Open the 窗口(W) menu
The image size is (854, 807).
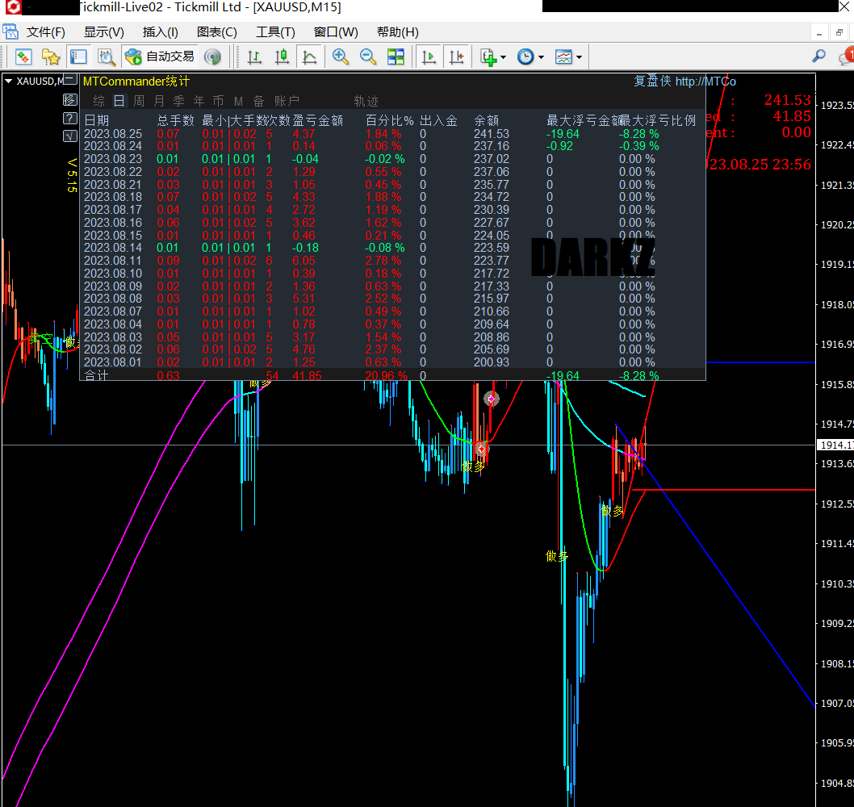[336, 32]
